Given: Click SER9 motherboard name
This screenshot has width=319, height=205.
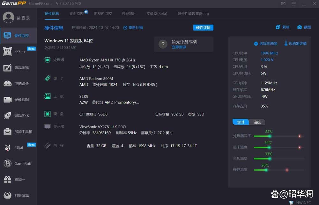Looking at the screenshot, I should pyautogui.click(x=84, y=96).
